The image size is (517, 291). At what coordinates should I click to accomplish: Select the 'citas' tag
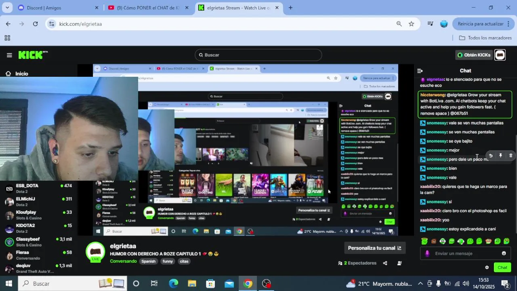pyautogui.click(x=184, y=261)
